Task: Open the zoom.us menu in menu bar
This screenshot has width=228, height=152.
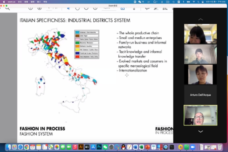Action: click(x=11, y=1)
